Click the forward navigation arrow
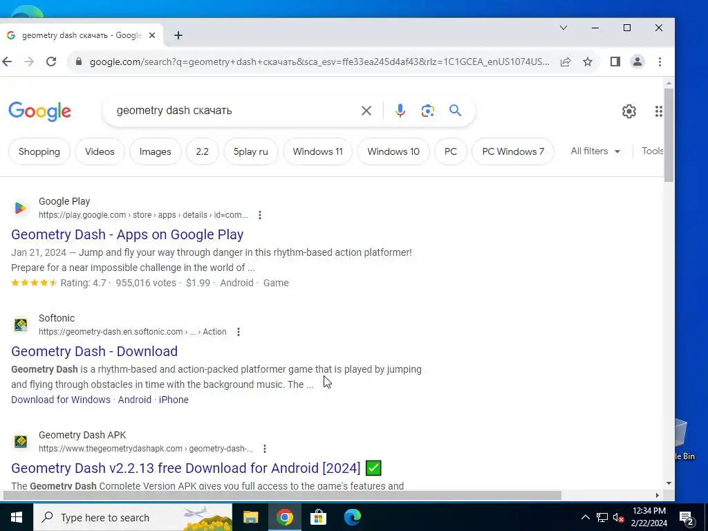The image size is (708, 531). [x=29, y=62]
